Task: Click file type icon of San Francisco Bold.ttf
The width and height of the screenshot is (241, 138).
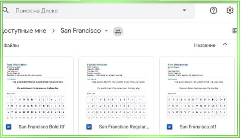Action: pyautogui.click(x=9, y=127)
